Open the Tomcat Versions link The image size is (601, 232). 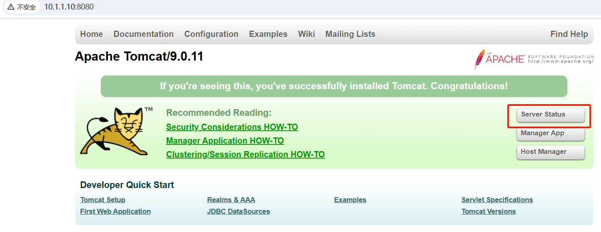coord(489,211)
